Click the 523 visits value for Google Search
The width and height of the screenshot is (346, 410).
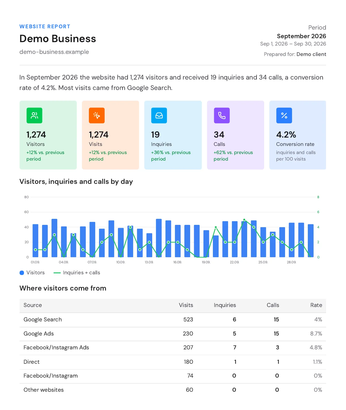[188, 320]
